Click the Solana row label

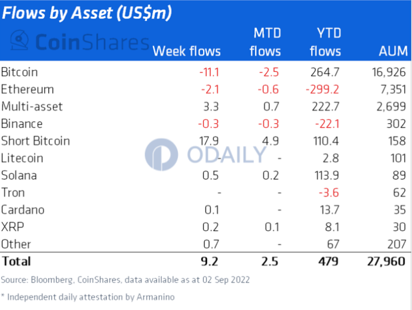(19, 176)
